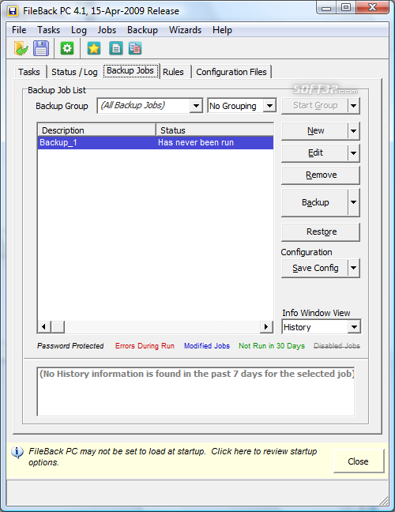
Task: Click the job list left scroll arrow
Action: 44,326
